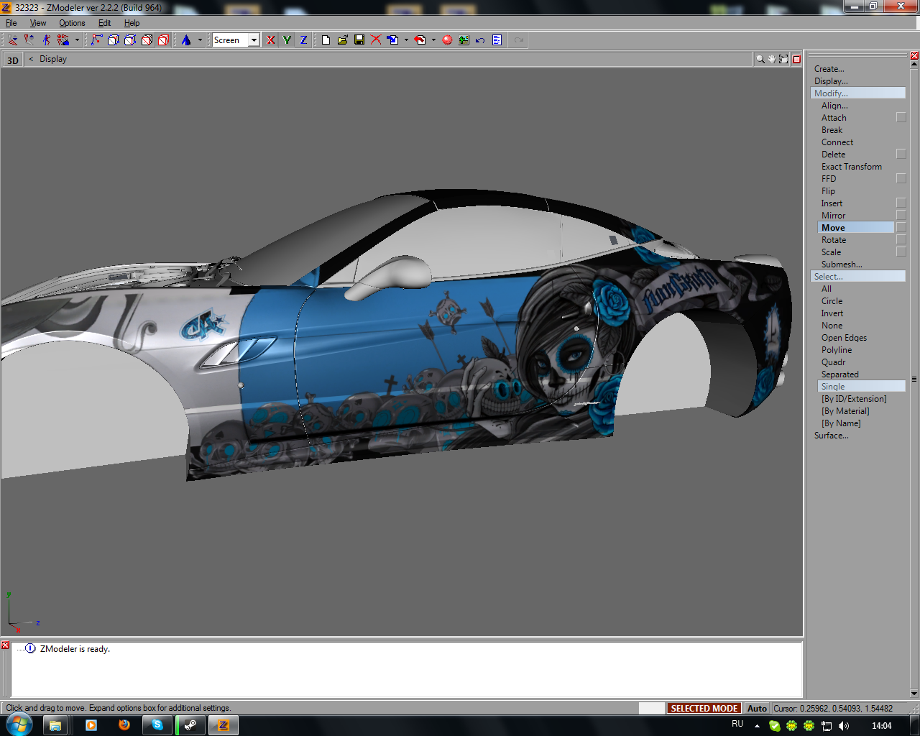Viewport: 920px width, 736px height.
Task: Switch to Objects level cube icon
Action: coord(147,40)
